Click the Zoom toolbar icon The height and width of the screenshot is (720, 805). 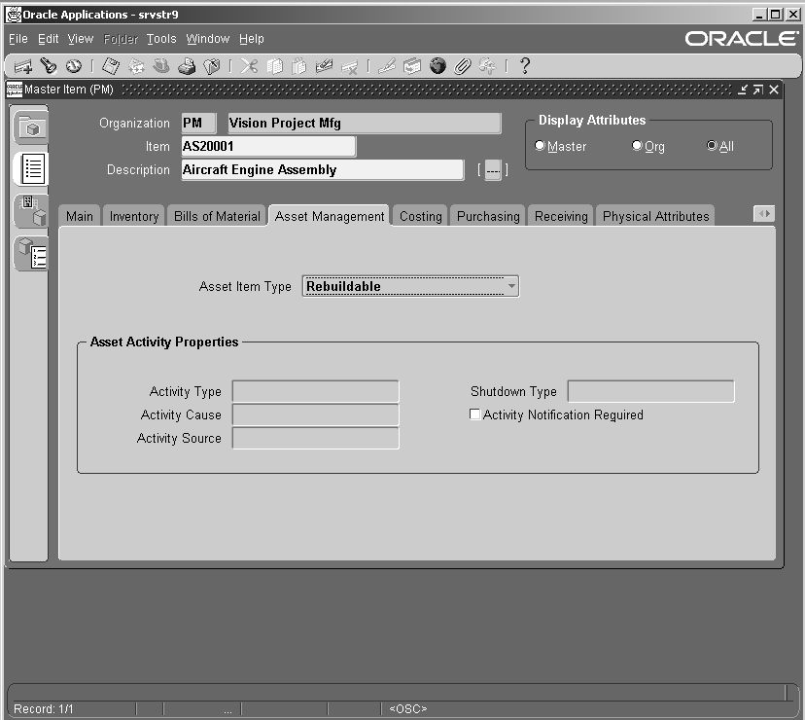tap(412, 66)
